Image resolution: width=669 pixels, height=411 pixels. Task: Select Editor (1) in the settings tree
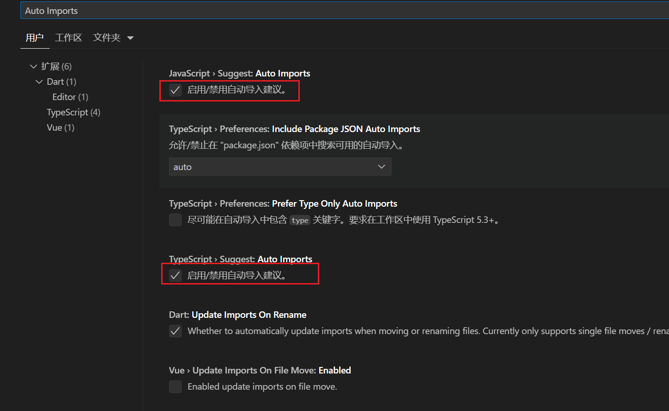[70, 97]
